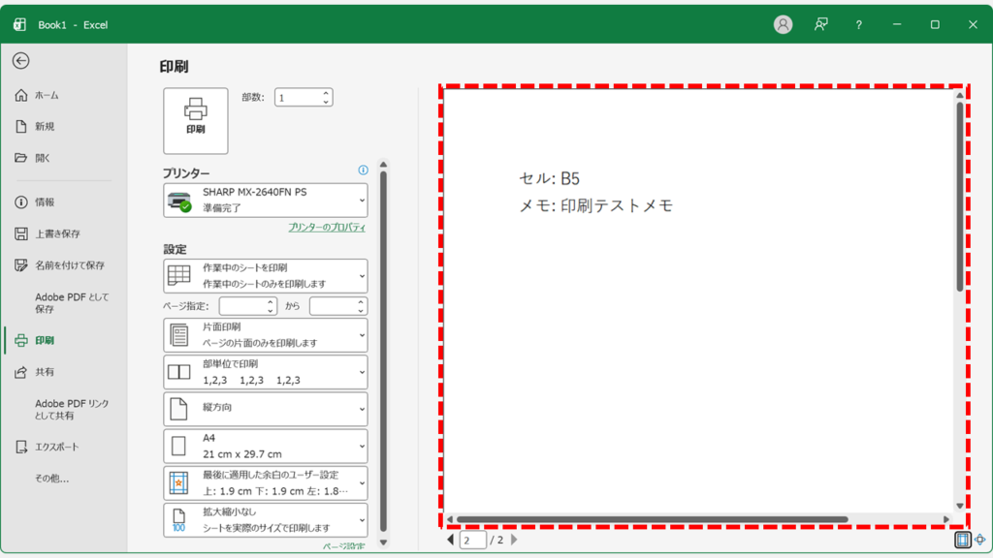This screenshot has height=558, width=993.
Task: Open the 最後に適用した余白のユーザー設定 margins dropdown
Action: 266,482
